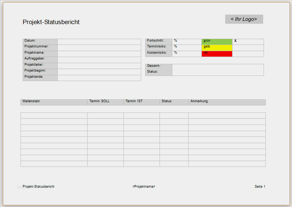Mark the empty cell beside gelb

tap(248, 48)
